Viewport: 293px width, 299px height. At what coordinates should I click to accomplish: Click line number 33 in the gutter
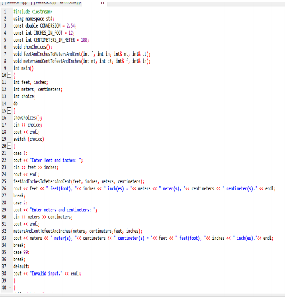[4, 238]
